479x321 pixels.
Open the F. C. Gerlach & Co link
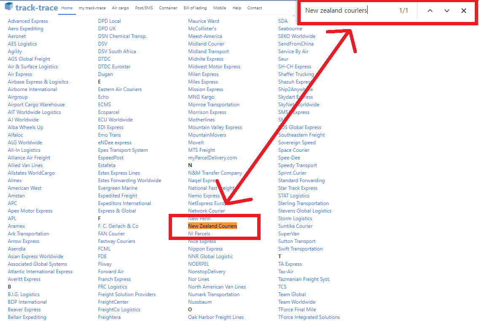(118, 226)
